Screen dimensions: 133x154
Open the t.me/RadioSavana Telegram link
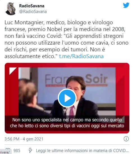[x=81, y=56]
